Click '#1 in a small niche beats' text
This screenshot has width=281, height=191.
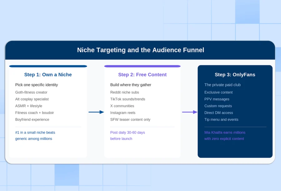coord(35,132)
